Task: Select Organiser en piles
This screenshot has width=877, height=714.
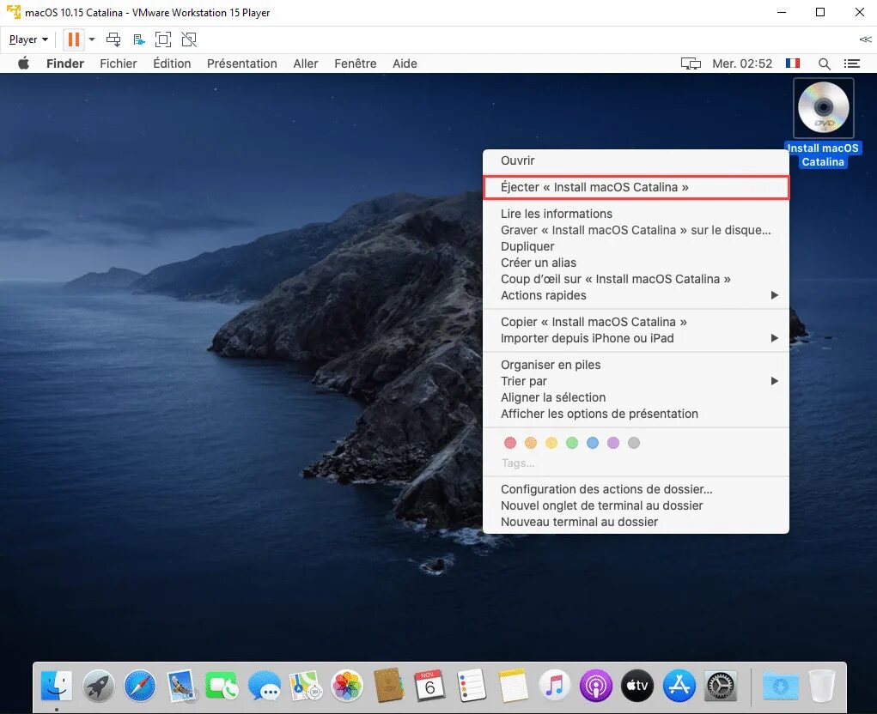Action: coord(636,365)
